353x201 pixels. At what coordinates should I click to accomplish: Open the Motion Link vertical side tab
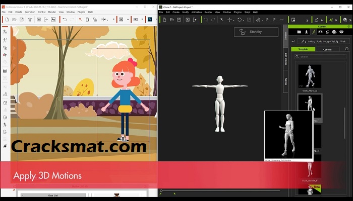click(285, 59)
